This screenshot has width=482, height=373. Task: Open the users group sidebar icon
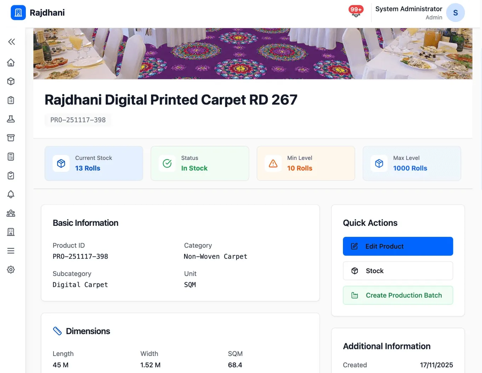point(11,213)
